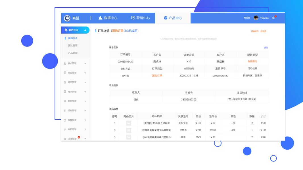Expand the 视频管理 dropdown arrow
Screen dimensions: 303x170
pyautogui.click(x=85, y=120)
